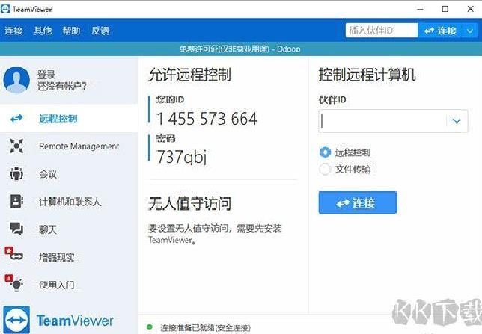Viewport: 482px width, 334px height.
Task: Click the 远程控制 double-arrow sidebar icon
Action: [16, 118]
